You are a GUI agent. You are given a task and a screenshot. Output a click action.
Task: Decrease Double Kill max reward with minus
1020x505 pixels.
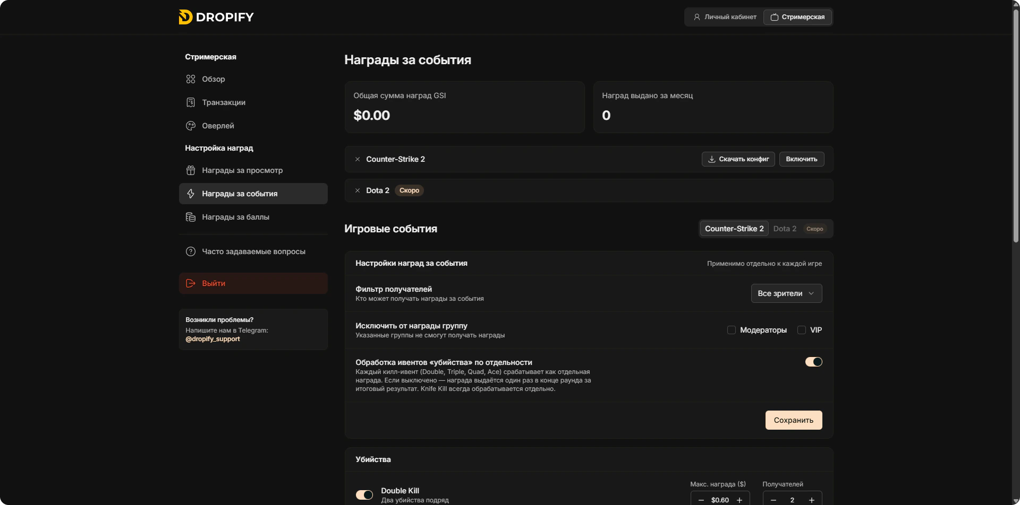pyautogui.click(x=701, y=500)
